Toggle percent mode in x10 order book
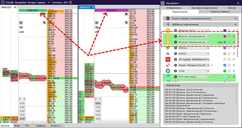Image resolution: width=242 pixels, height=128 pixels. tap(44, 22)
